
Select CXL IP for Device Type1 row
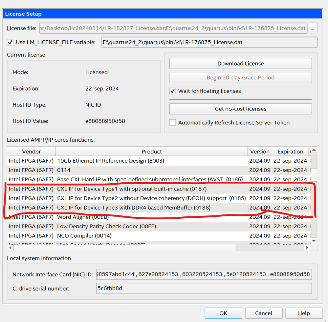tap(159, 189)
